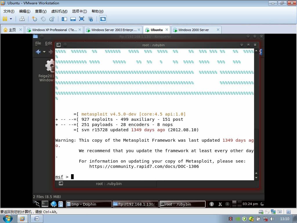Switch to Unity mode icon in toolbar

(x=90, y=19)
